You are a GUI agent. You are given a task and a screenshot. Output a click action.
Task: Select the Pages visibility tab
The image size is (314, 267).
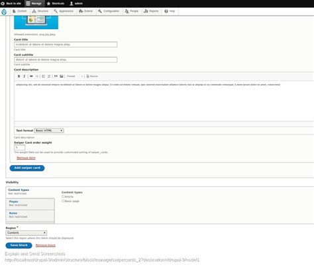[x=30, y=203]
